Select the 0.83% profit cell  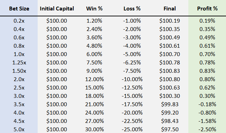point(207,71)
